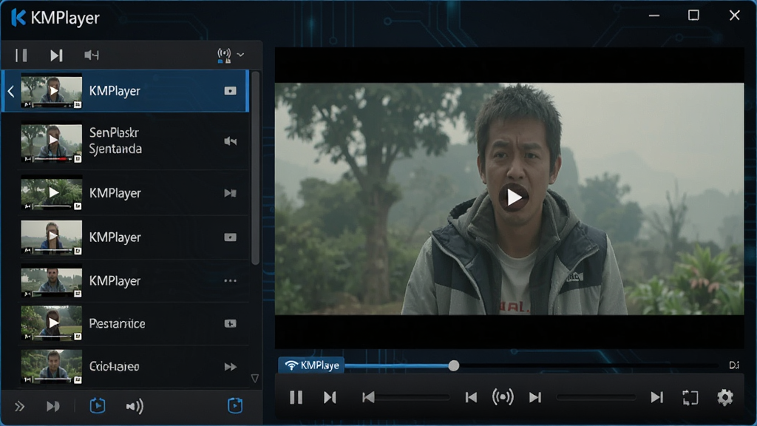Toggle broadcast icon in main control bar
The image size is (757, 426).
coord(503,397)
